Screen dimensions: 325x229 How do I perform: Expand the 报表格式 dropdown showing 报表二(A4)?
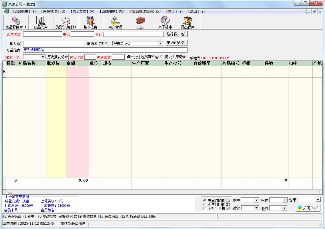coord(161,44)
